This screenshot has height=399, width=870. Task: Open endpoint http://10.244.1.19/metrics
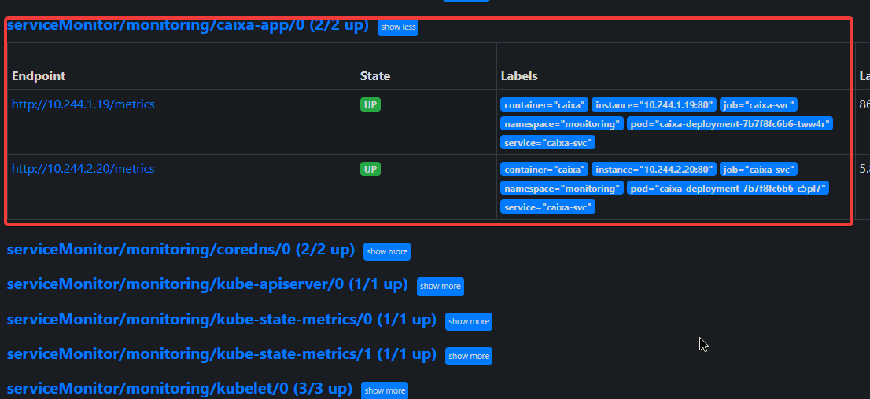(x=83, y=104)
